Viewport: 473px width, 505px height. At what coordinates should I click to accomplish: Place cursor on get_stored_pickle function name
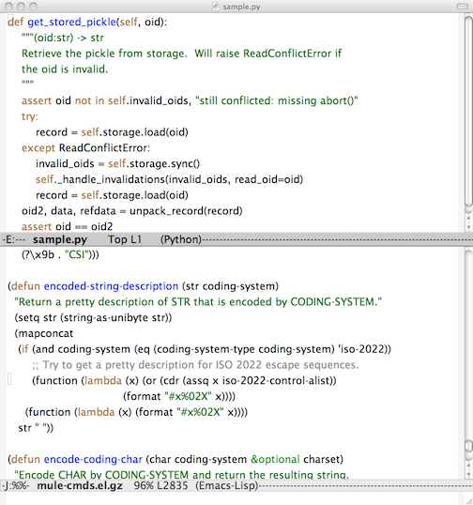coord(72,22)
